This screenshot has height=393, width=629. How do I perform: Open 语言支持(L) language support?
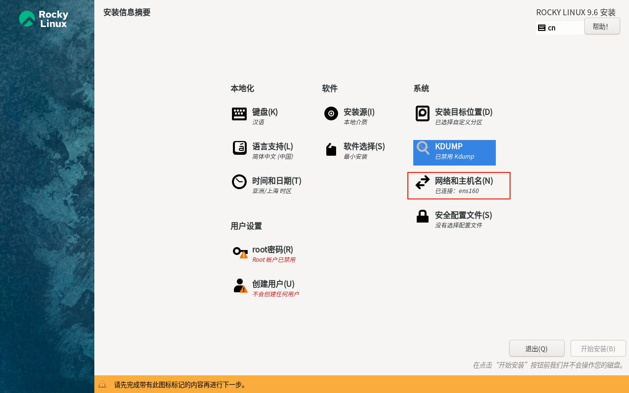(x=273, y=146)
